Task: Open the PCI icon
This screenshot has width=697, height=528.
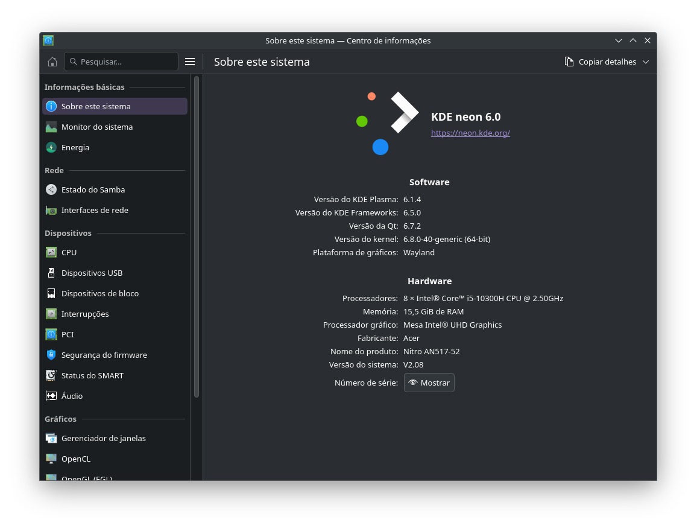Action: click(51, 334)
